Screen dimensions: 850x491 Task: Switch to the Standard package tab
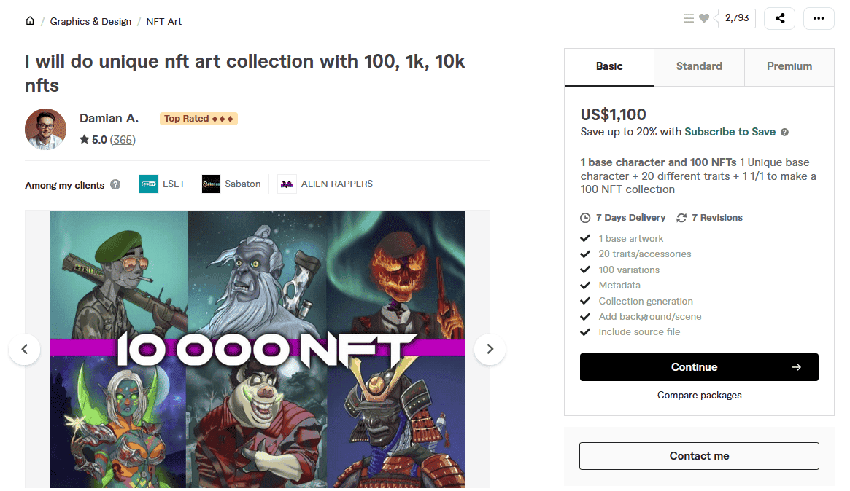pyautogui.click(x=699, y=66)
